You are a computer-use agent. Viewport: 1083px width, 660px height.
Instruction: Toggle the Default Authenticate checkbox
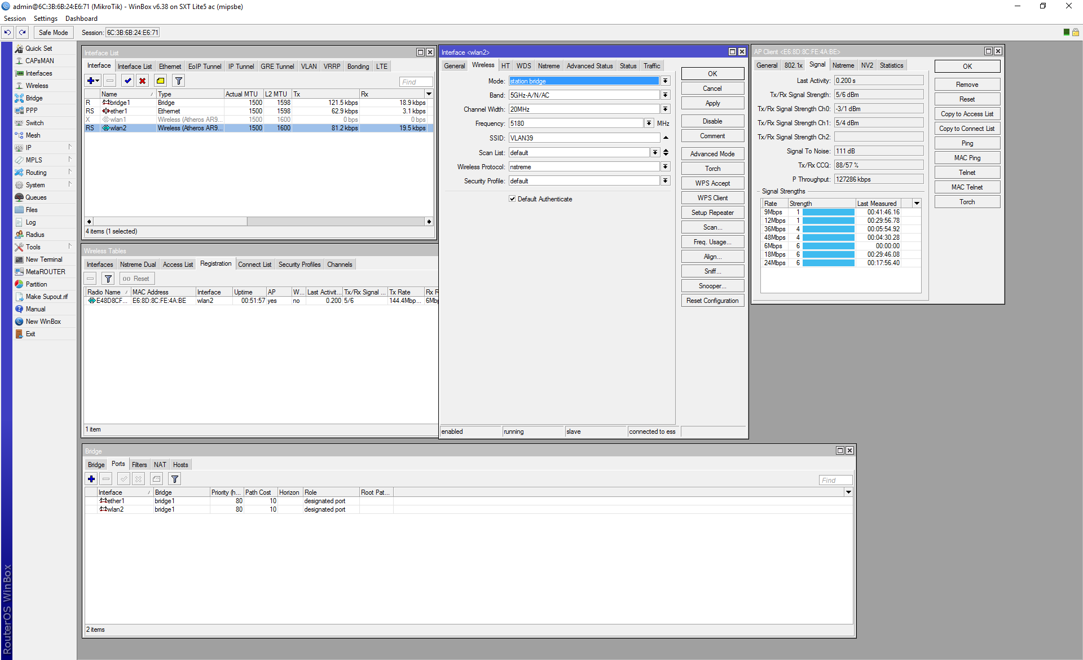tap(512, 199)
